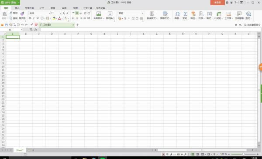The image size is (262, 159).
Task: Open the font name dropdown
Action: point(49,13)
